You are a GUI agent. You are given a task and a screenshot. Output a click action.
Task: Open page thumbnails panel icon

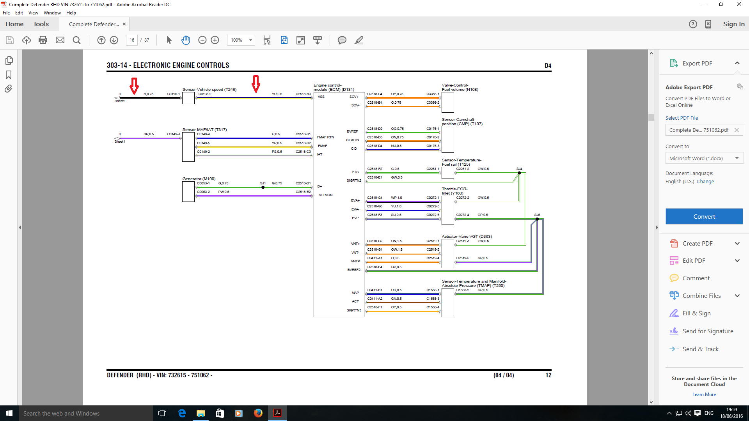[x=9, y=60]
